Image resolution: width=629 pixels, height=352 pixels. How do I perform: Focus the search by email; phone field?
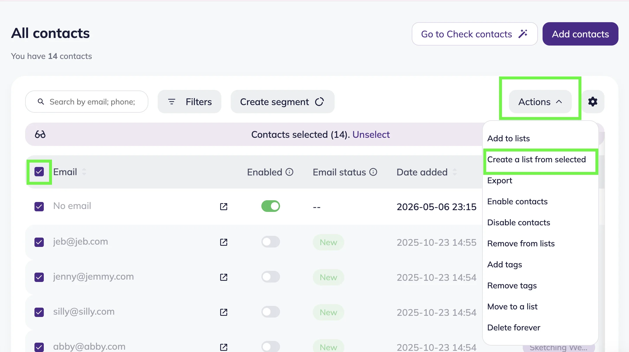click(87, 102)
